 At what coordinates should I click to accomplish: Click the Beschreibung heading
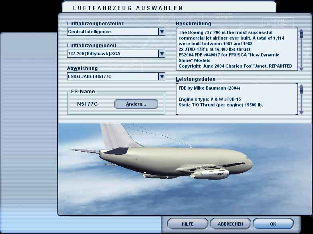click(x=193, y=23)
